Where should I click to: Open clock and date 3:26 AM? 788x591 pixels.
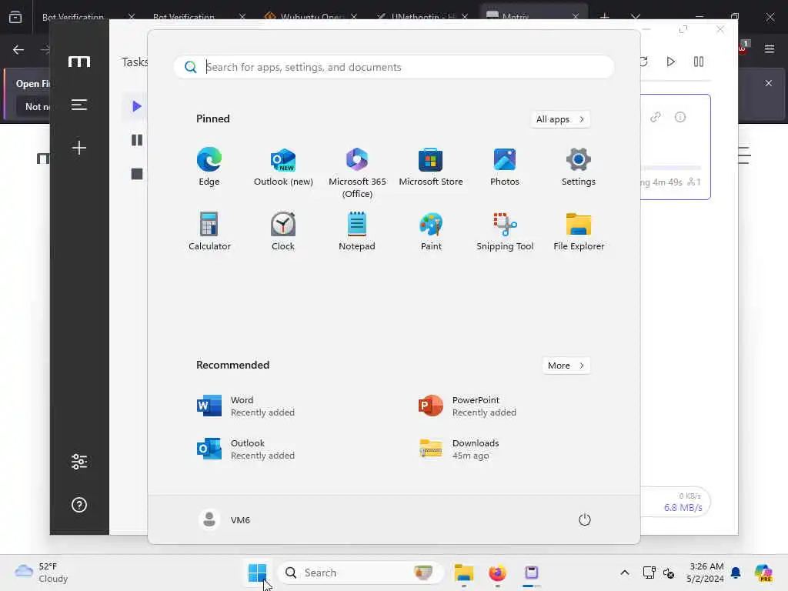(x=705, y=573)
